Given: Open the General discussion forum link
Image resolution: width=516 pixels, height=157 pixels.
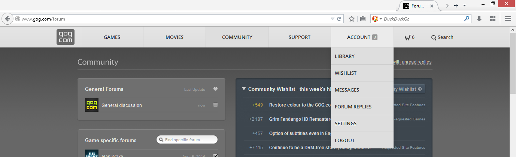Looking at the screenshot, I should pyautogui.click(x=122, y=105).
